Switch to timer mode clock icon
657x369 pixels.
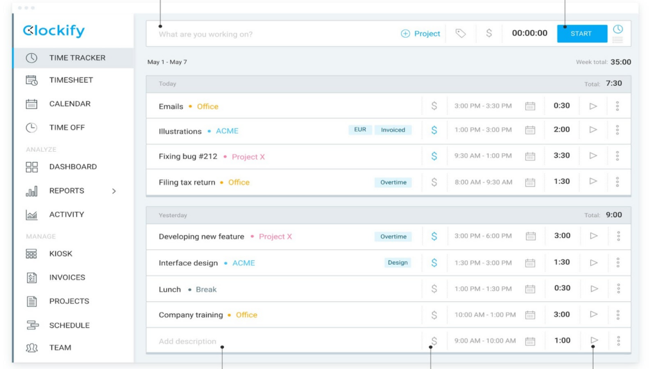[618, 29]
